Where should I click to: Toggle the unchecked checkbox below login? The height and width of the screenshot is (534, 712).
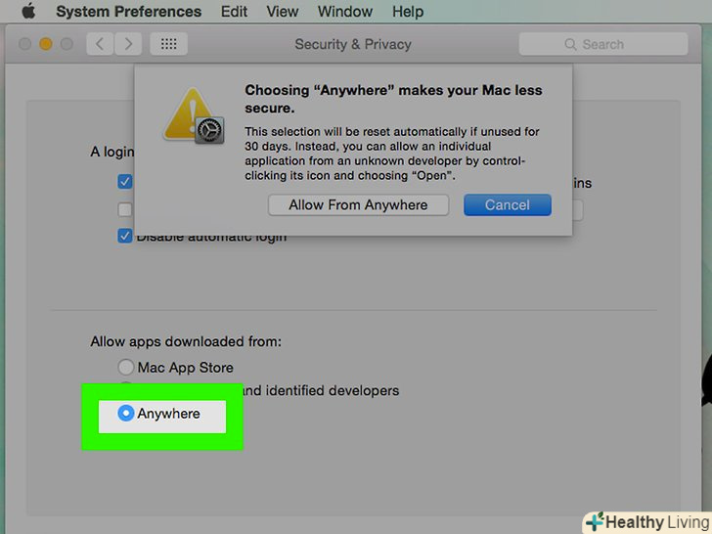(x=125, y=209)
